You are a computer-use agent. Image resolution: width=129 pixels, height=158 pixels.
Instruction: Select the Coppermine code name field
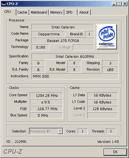point(48,34)
